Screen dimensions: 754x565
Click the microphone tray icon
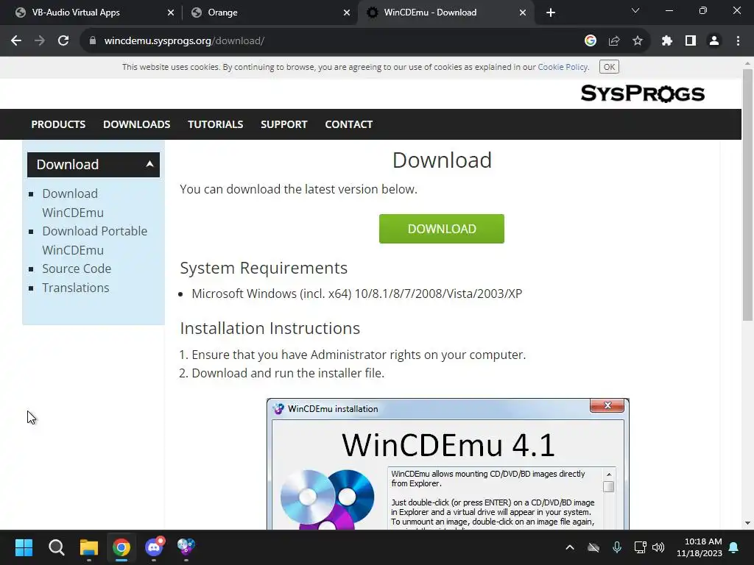tap(617, 547)
